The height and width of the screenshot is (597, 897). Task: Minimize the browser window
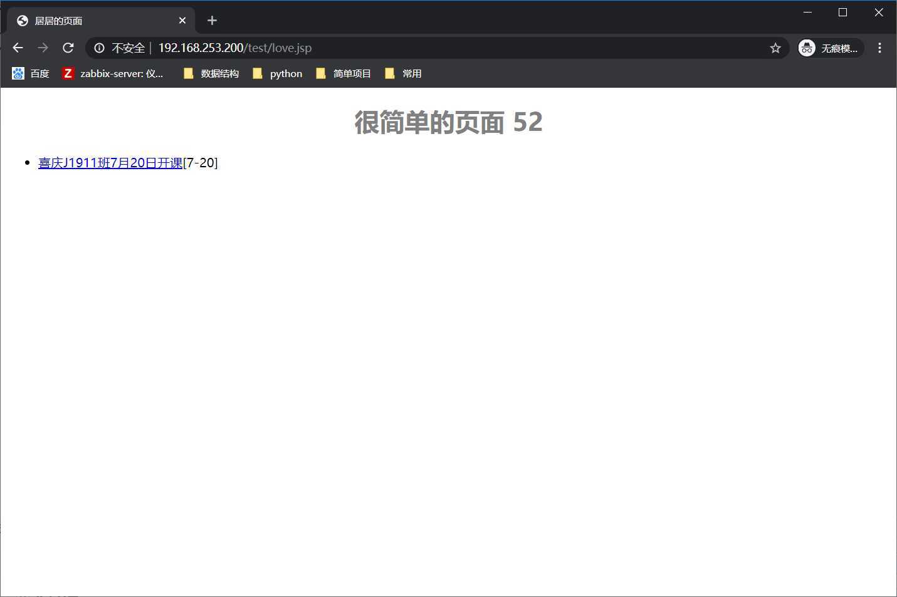coord(807,12)
